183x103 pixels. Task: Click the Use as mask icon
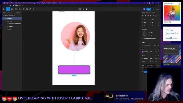[x=87, y=9]
